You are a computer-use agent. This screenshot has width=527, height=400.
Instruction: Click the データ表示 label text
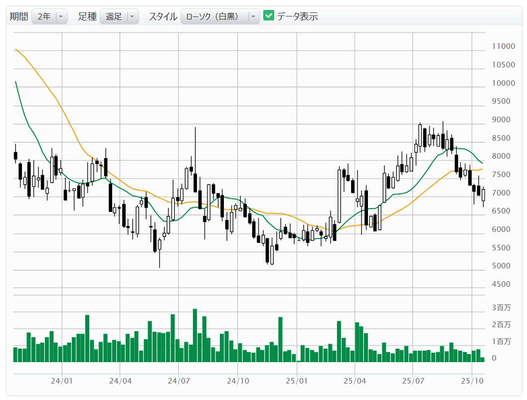tap(298, 16)
